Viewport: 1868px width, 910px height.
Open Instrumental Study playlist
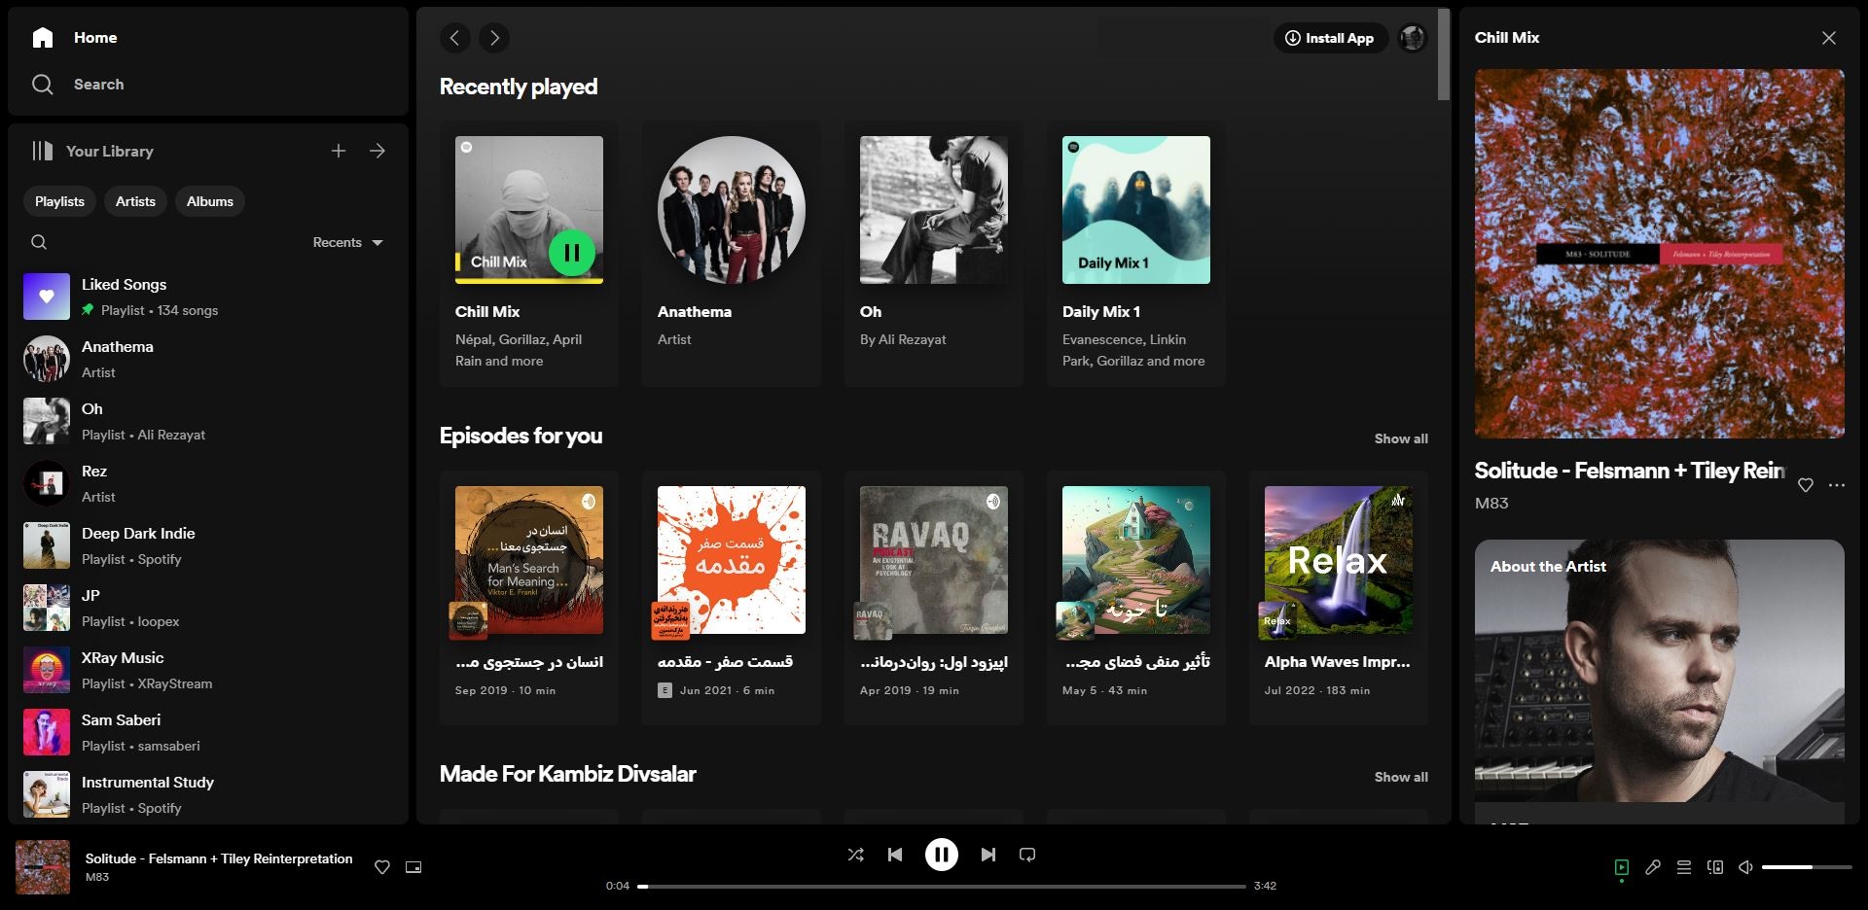(208, 794)
